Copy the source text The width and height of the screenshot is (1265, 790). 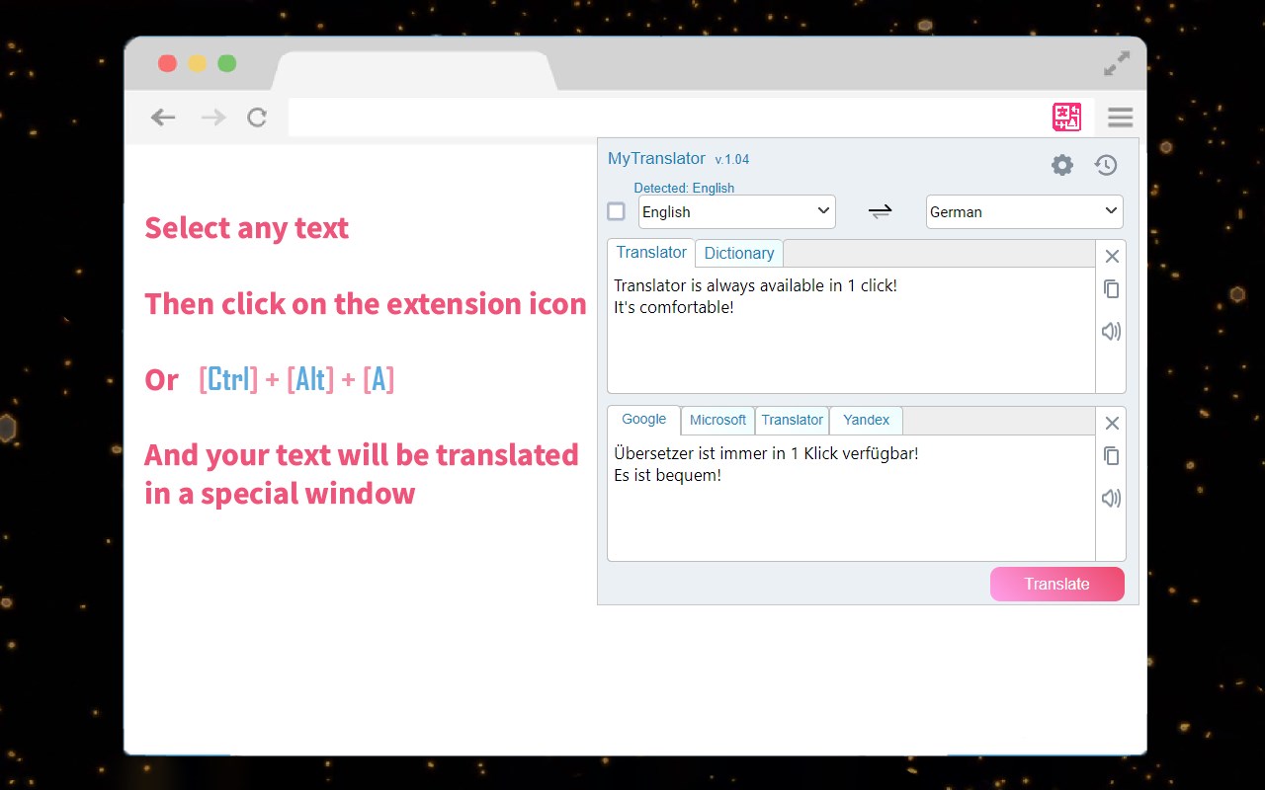(1112, 288)
